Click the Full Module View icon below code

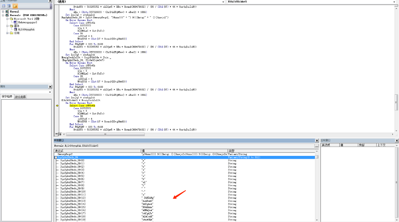tap(60, 134)
